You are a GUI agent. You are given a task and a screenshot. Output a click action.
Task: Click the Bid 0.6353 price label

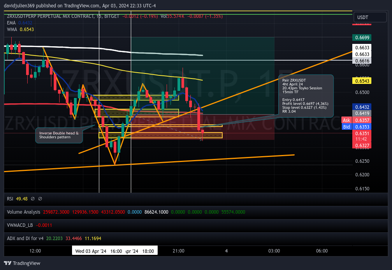(x=356, y=127)
